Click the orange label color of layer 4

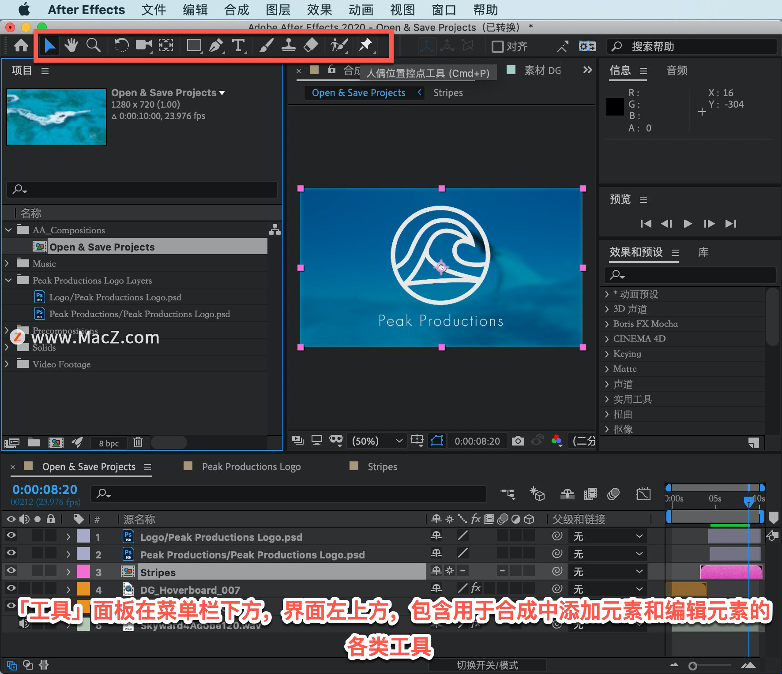[83, 589]
